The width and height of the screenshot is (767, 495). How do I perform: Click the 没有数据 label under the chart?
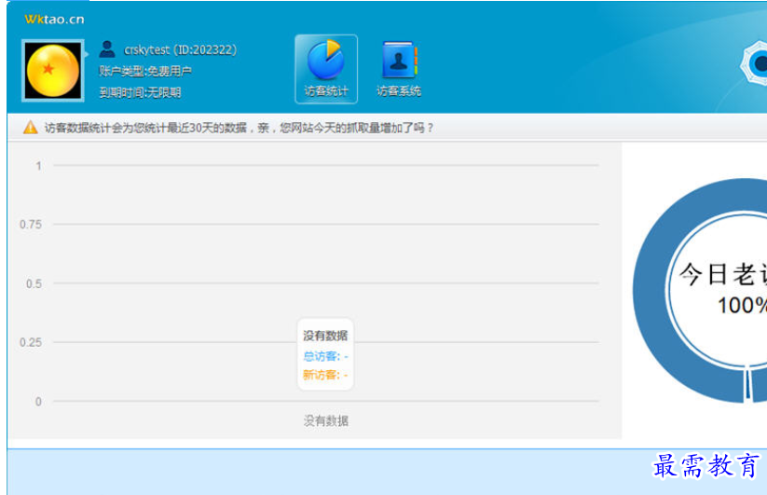(326, 420)
